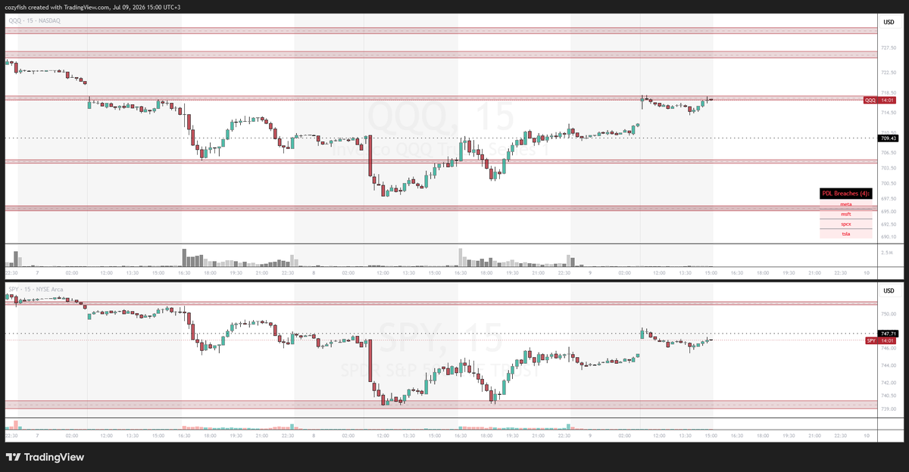Click the 742.00 value on SPY axis
The width and height of the screenshot is (909, 472).
tap(889, 383)
